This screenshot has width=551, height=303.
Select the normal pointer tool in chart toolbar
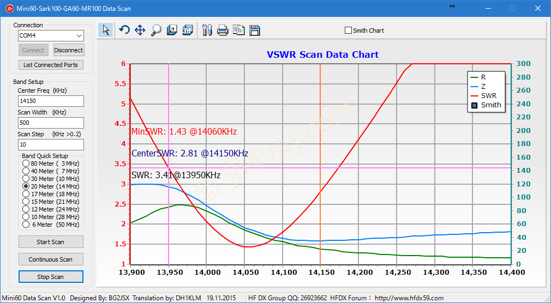coord(105,30)
